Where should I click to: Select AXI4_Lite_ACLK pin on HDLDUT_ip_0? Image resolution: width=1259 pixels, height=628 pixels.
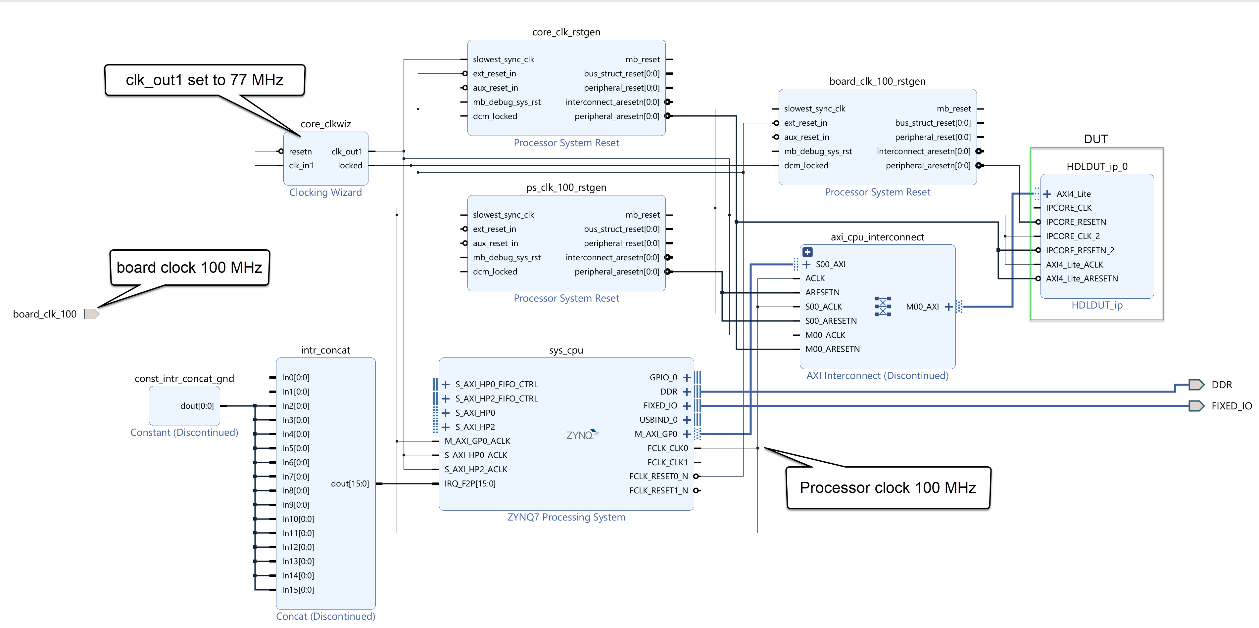tap(1074, 265)
